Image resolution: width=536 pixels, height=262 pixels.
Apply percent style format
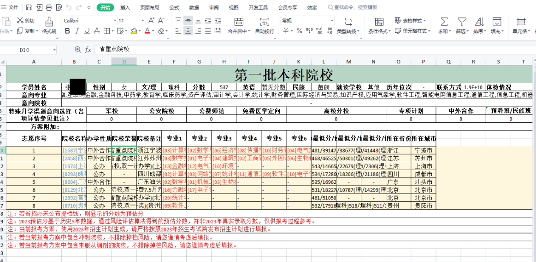[x=300, y=31]
